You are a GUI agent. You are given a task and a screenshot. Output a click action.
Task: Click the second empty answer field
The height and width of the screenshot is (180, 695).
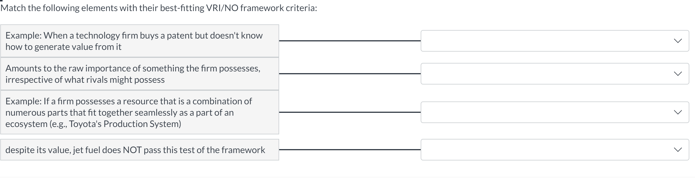tap(554, 73)
